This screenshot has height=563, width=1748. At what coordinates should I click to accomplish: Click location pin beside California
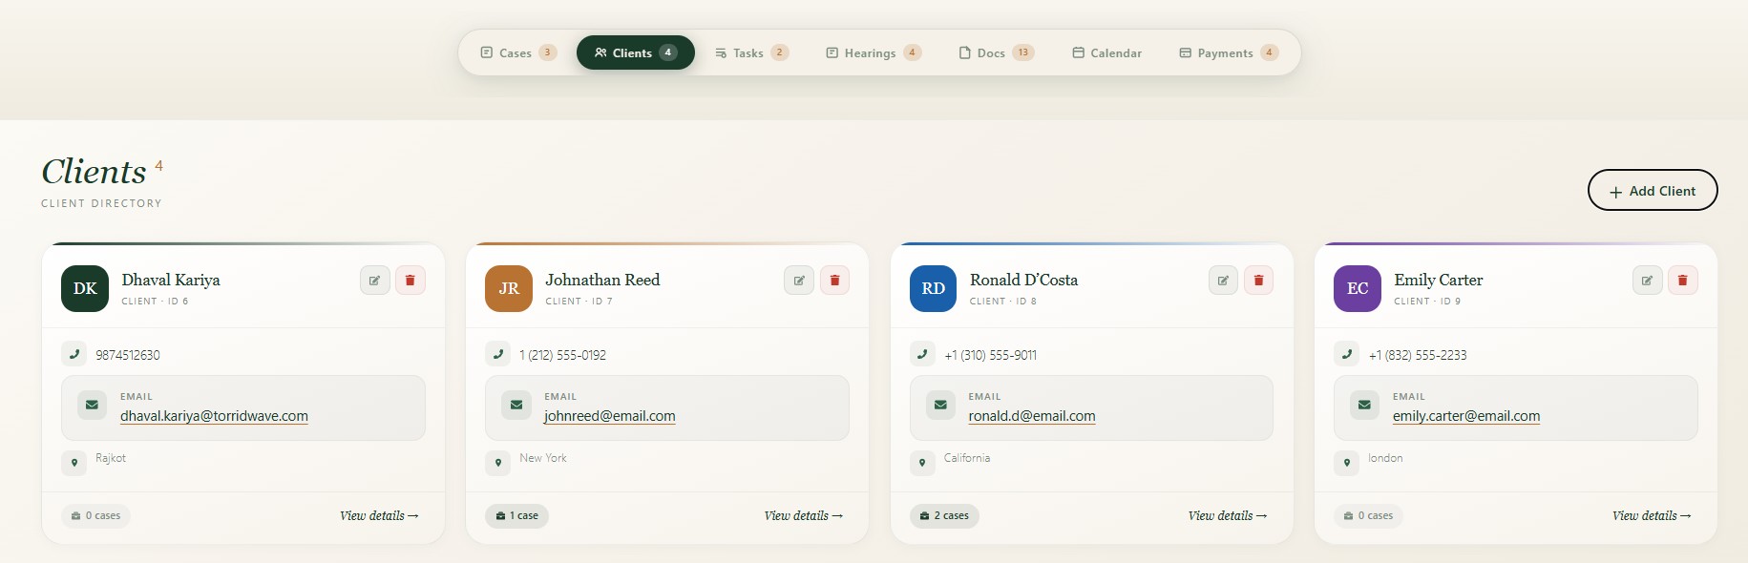coord(922,463)
